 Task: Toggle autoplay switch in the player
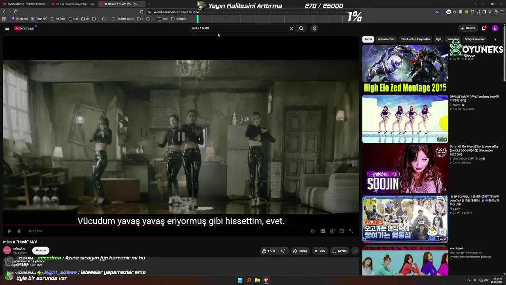[x=312, y=231]
